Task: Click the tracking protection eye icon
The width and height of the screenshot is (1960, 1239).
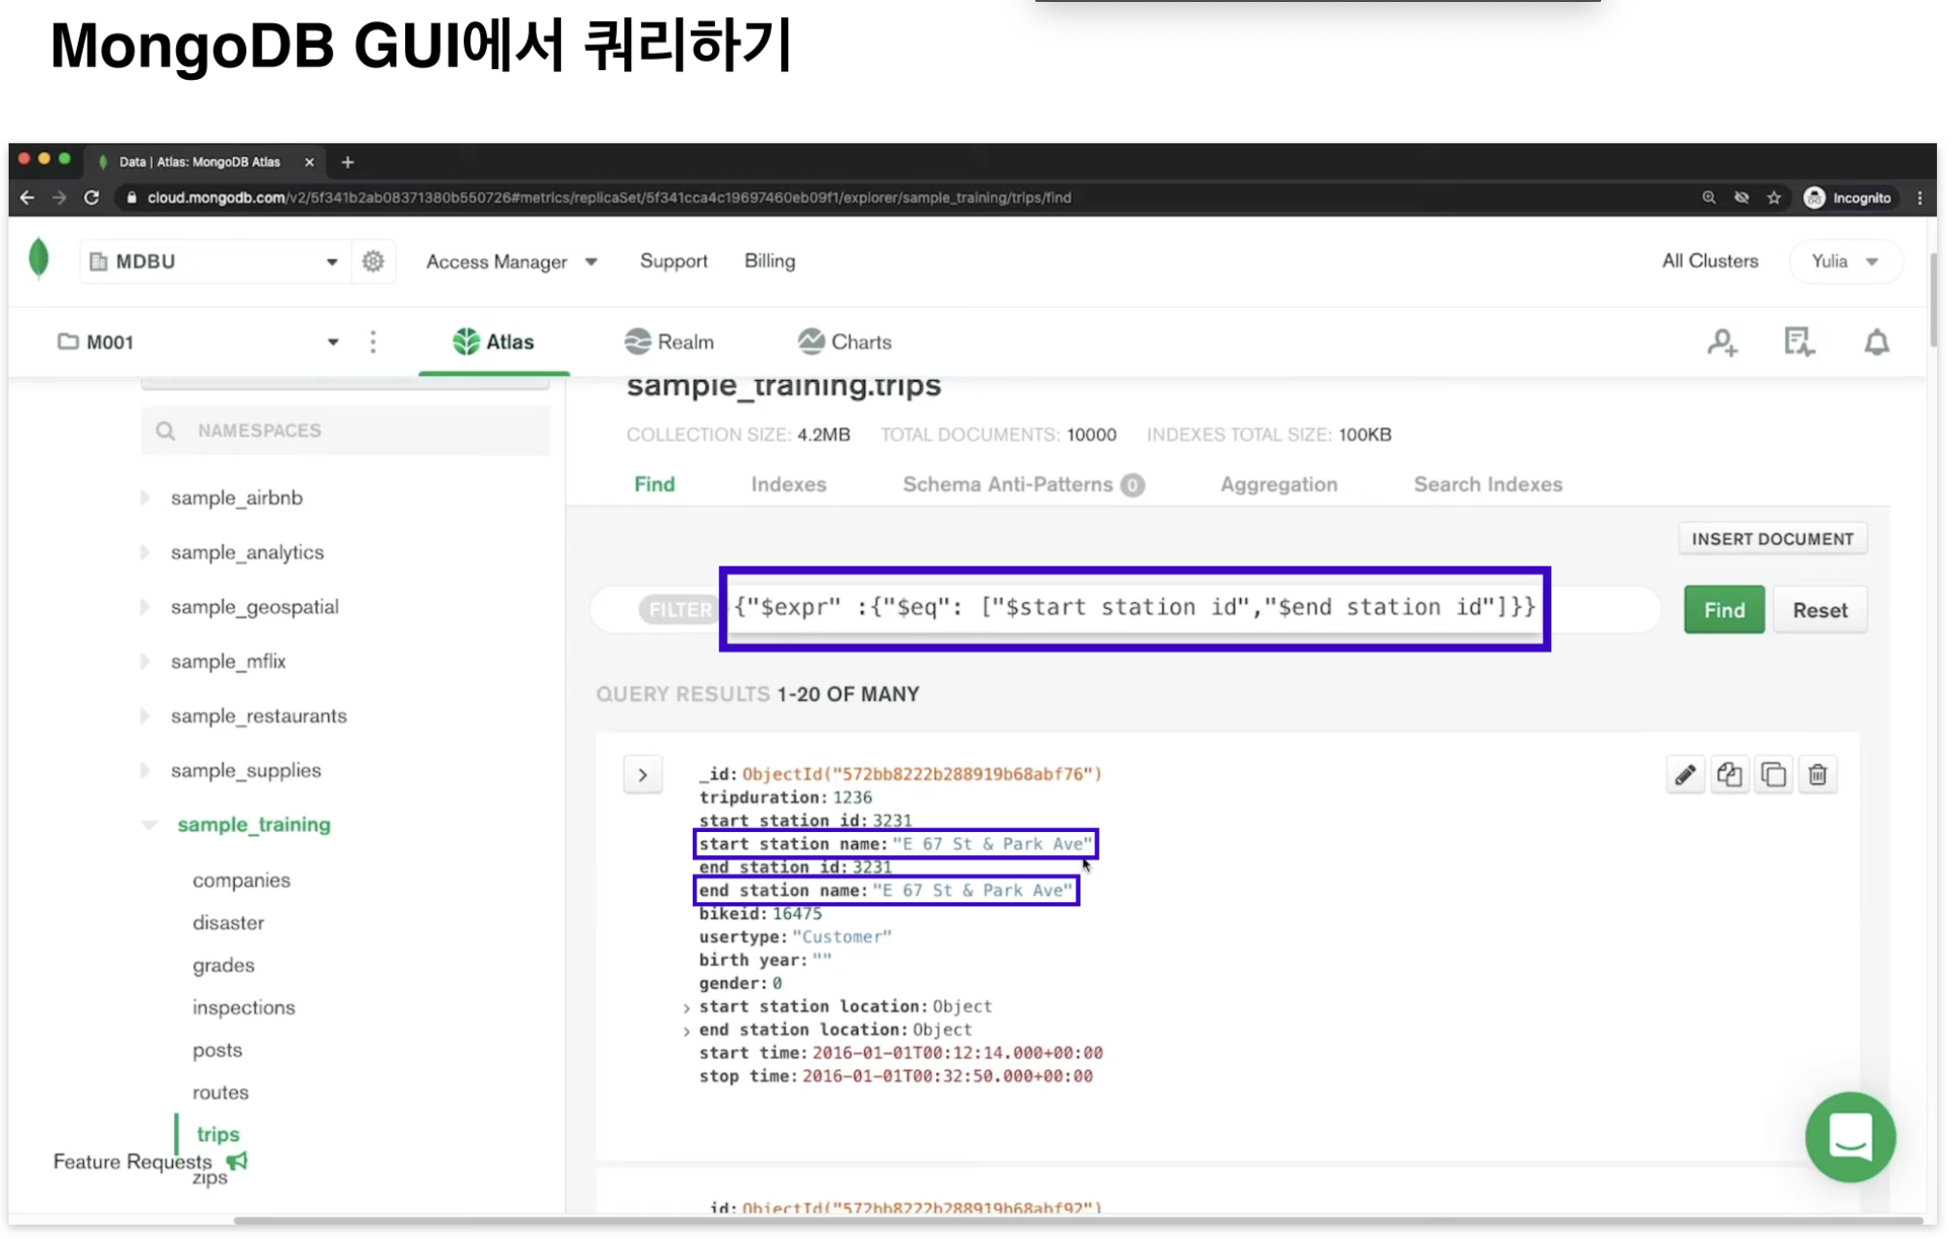Action: [1742, 197]
